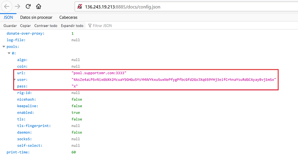Click the "x" pass value
This screenshot has height=156, width=298.
pyautogui.click(x=74, y=86)
